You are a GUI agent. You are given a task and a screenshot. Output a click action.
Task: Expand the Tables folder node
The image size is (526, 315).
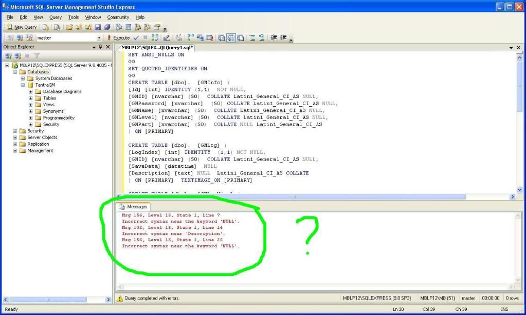pos(31,98)
